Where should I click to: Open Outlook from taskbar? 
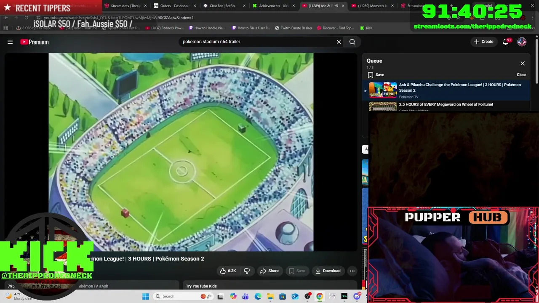(x=295, y=296)
